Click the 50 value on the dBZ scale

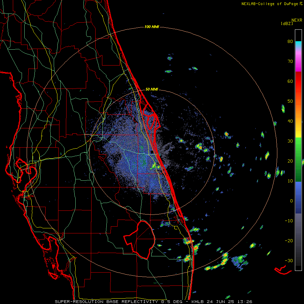(x=290, y=101)
